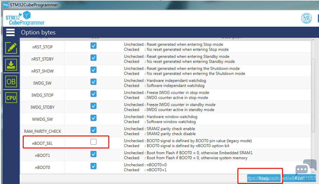Screen dimensions: 319x184
Task: Select the nBOOT_SEL name cell
Action: (x=42, y=143)
